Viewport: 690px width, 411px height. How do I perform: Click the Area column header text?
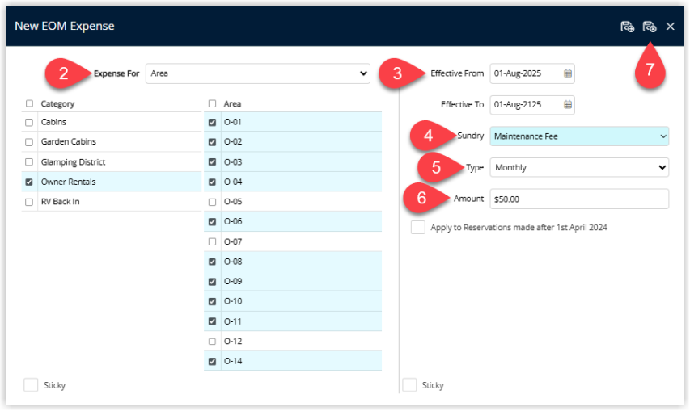tap(232, 103)
